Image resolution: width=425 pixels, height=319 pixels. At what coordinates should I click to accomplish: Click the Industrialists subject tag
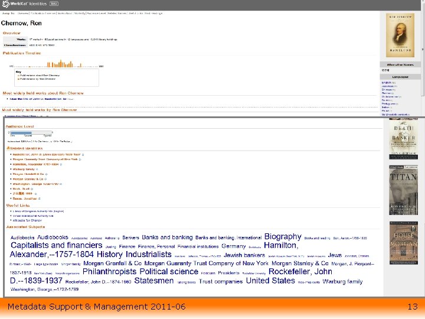[149, 255]
